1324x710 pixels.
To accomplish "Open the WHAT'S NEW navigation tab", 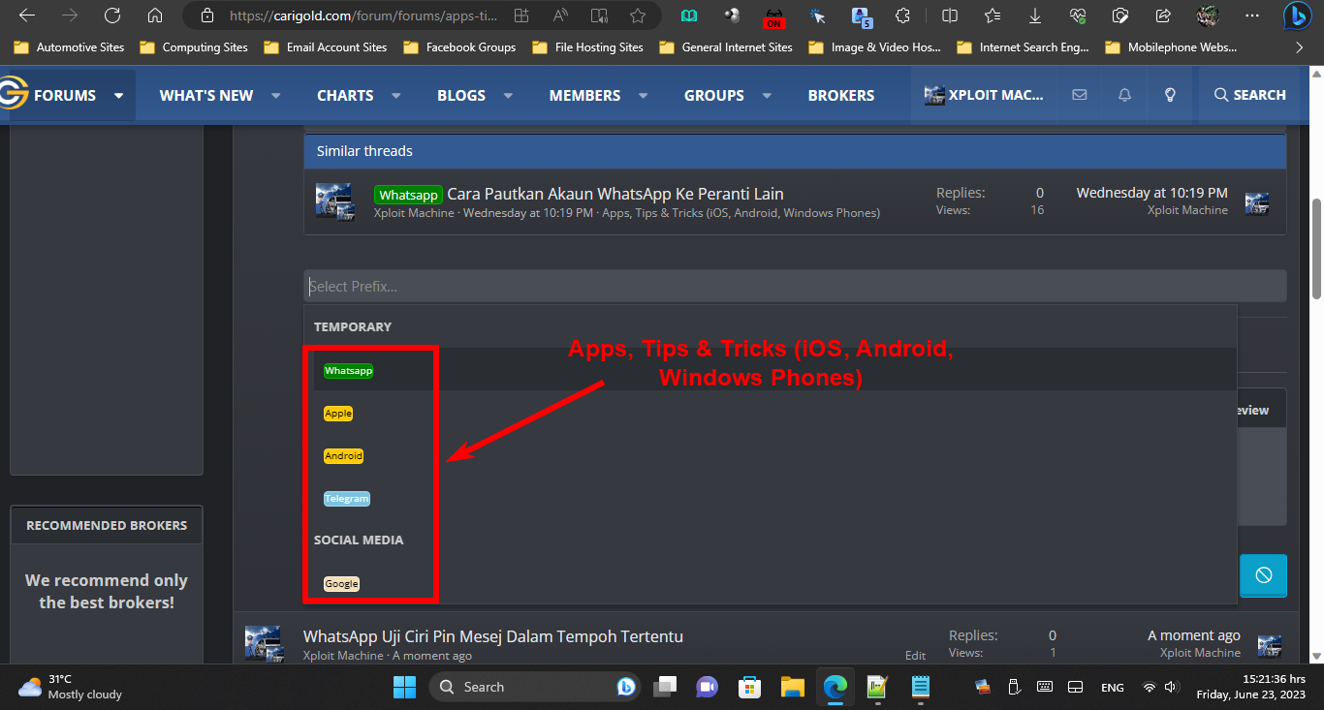I will coord(206,95).
